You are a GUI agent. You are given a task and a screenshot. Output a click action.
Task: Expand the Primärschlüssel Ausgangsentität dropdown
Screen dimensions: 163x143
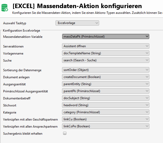(106, 91)
